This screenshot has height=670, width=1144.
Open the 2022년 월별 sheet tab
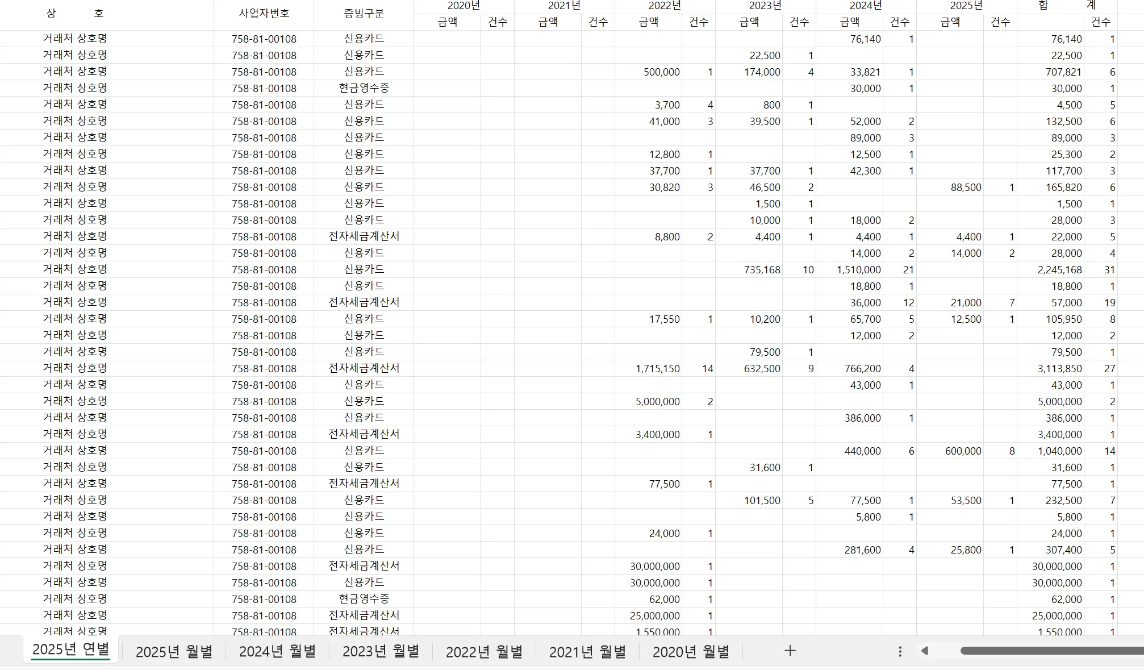point(484,652)
